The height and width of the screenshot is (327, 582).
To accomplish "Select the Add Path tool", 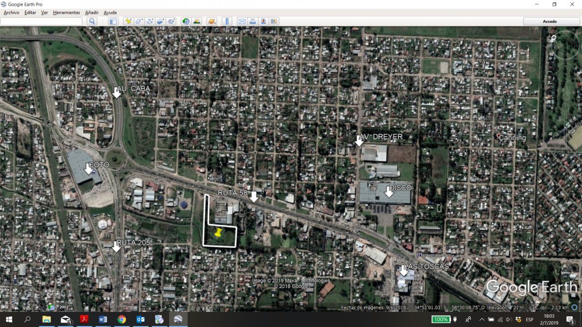I will click(150, 21).
